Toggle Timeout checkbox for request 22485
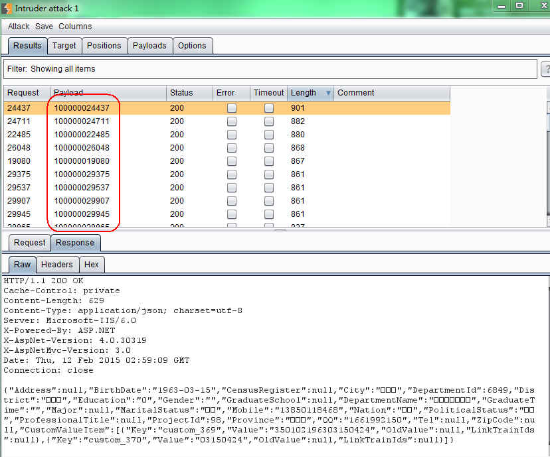Image resolution: width=550 pixels, height=457 pixels. coord(269,135)
